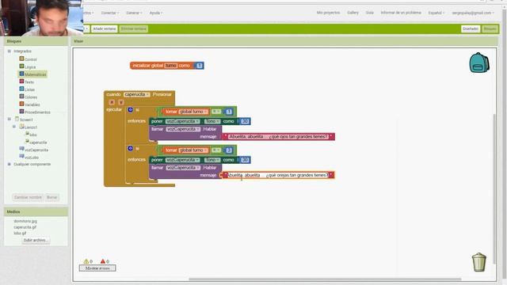Select the caperucita.gif media file
Viewport: 507px width, 285px height.
tap(25, 227)
